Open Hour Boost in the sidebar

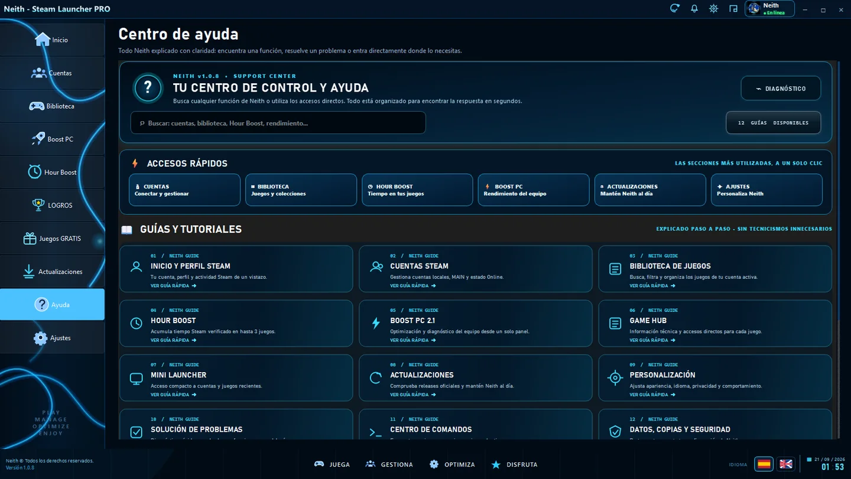click(x=53, y=172)
